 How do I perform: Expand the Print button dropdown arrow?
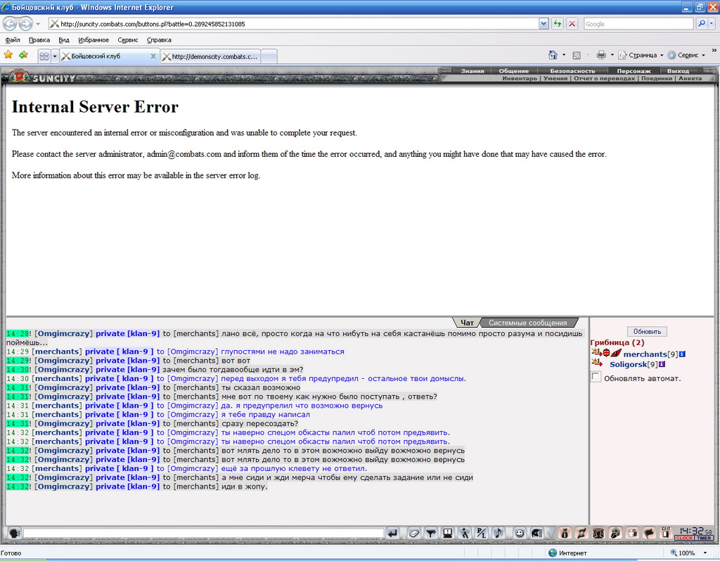[x=612, y=55]
